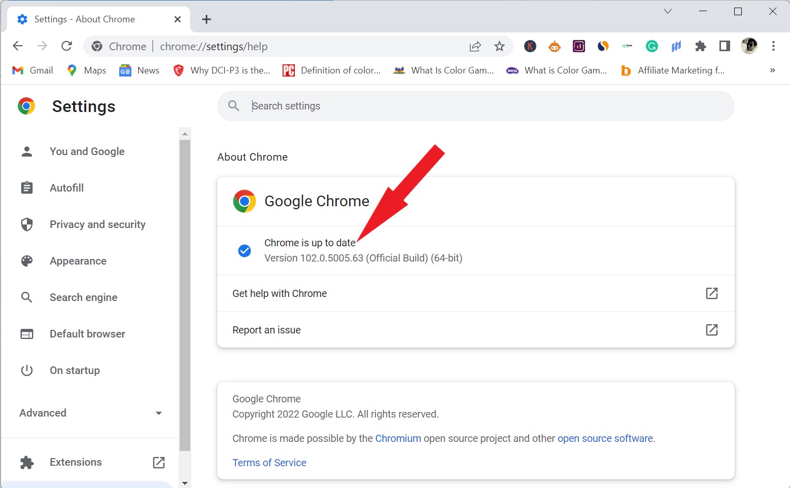Click the share icon in the address bar
The width and height of the screenshot is (790, 488).
[475, 46]
